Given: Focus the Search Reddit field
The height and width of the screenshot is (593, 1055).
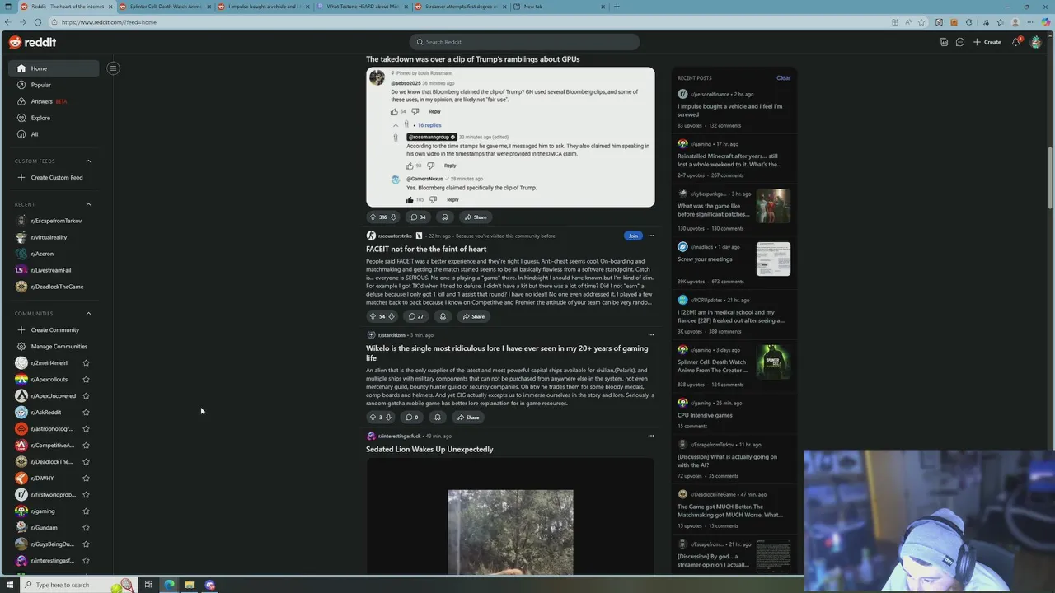Looking at the screenshot, I should pos(524,42).
